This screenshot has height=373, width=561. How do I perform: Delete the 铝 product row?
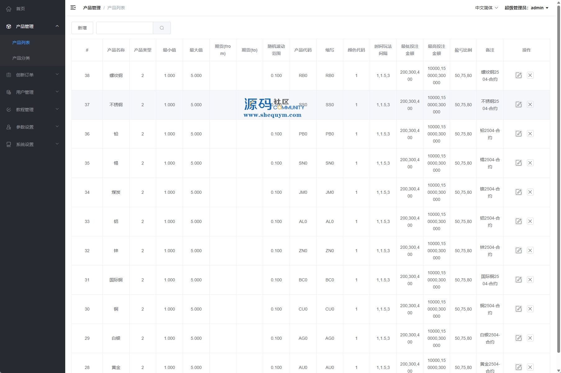[x=530, y=221]
